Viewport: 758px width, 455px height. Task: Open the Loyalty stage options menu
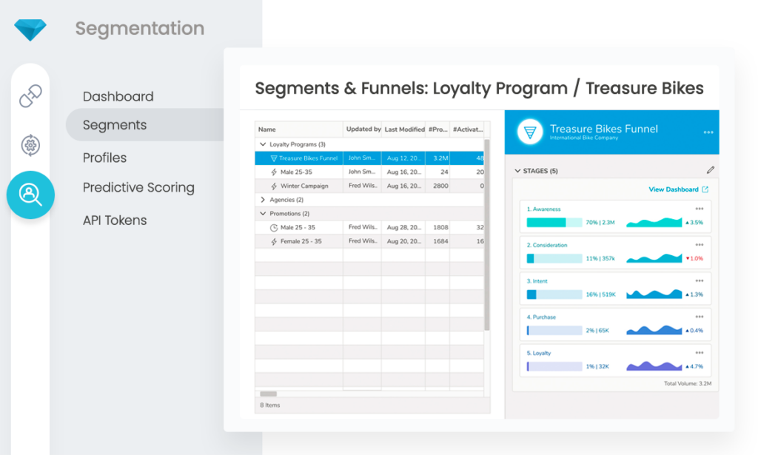(x=699, y=353)
